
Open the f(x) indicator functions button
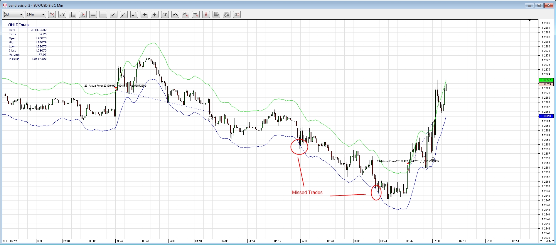tap(52, 14)
